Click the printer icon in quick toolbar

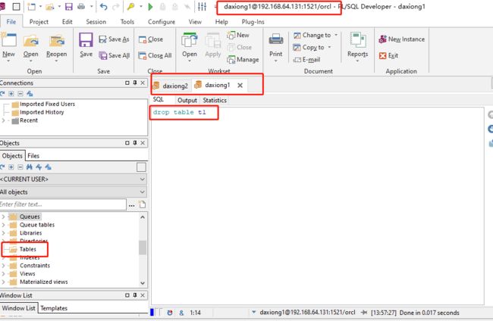click(x=81, y=7)
